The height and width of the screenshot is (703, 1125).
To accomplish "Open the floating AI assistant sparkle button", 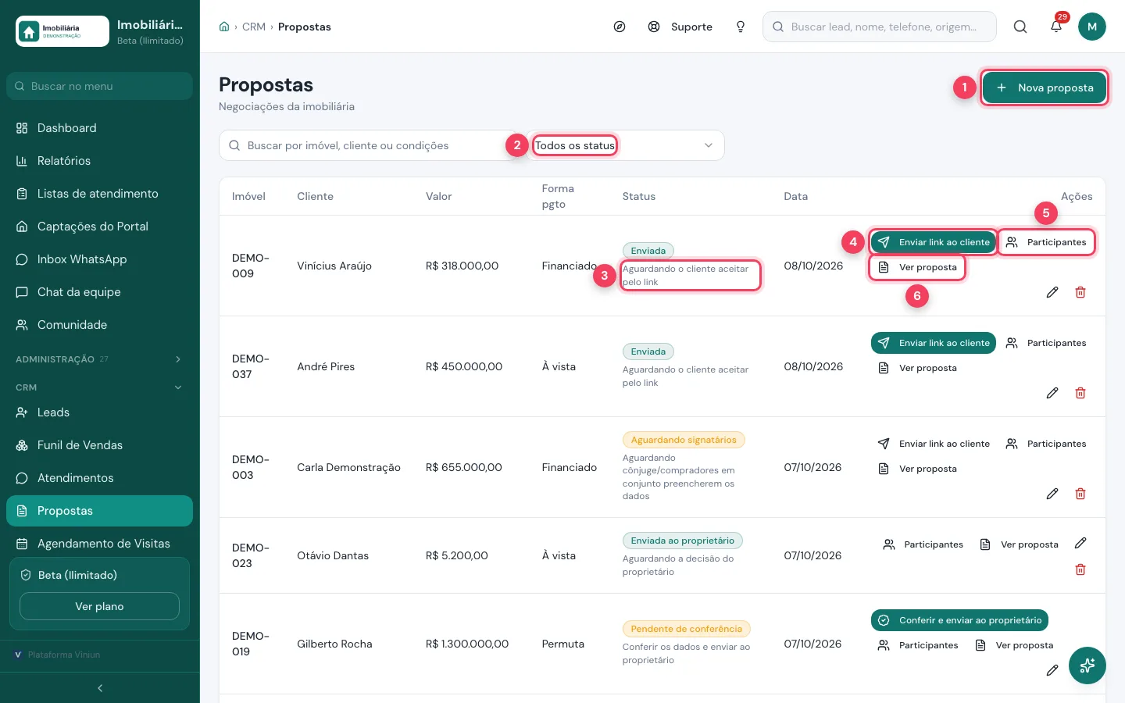I will coord(1087,666).
